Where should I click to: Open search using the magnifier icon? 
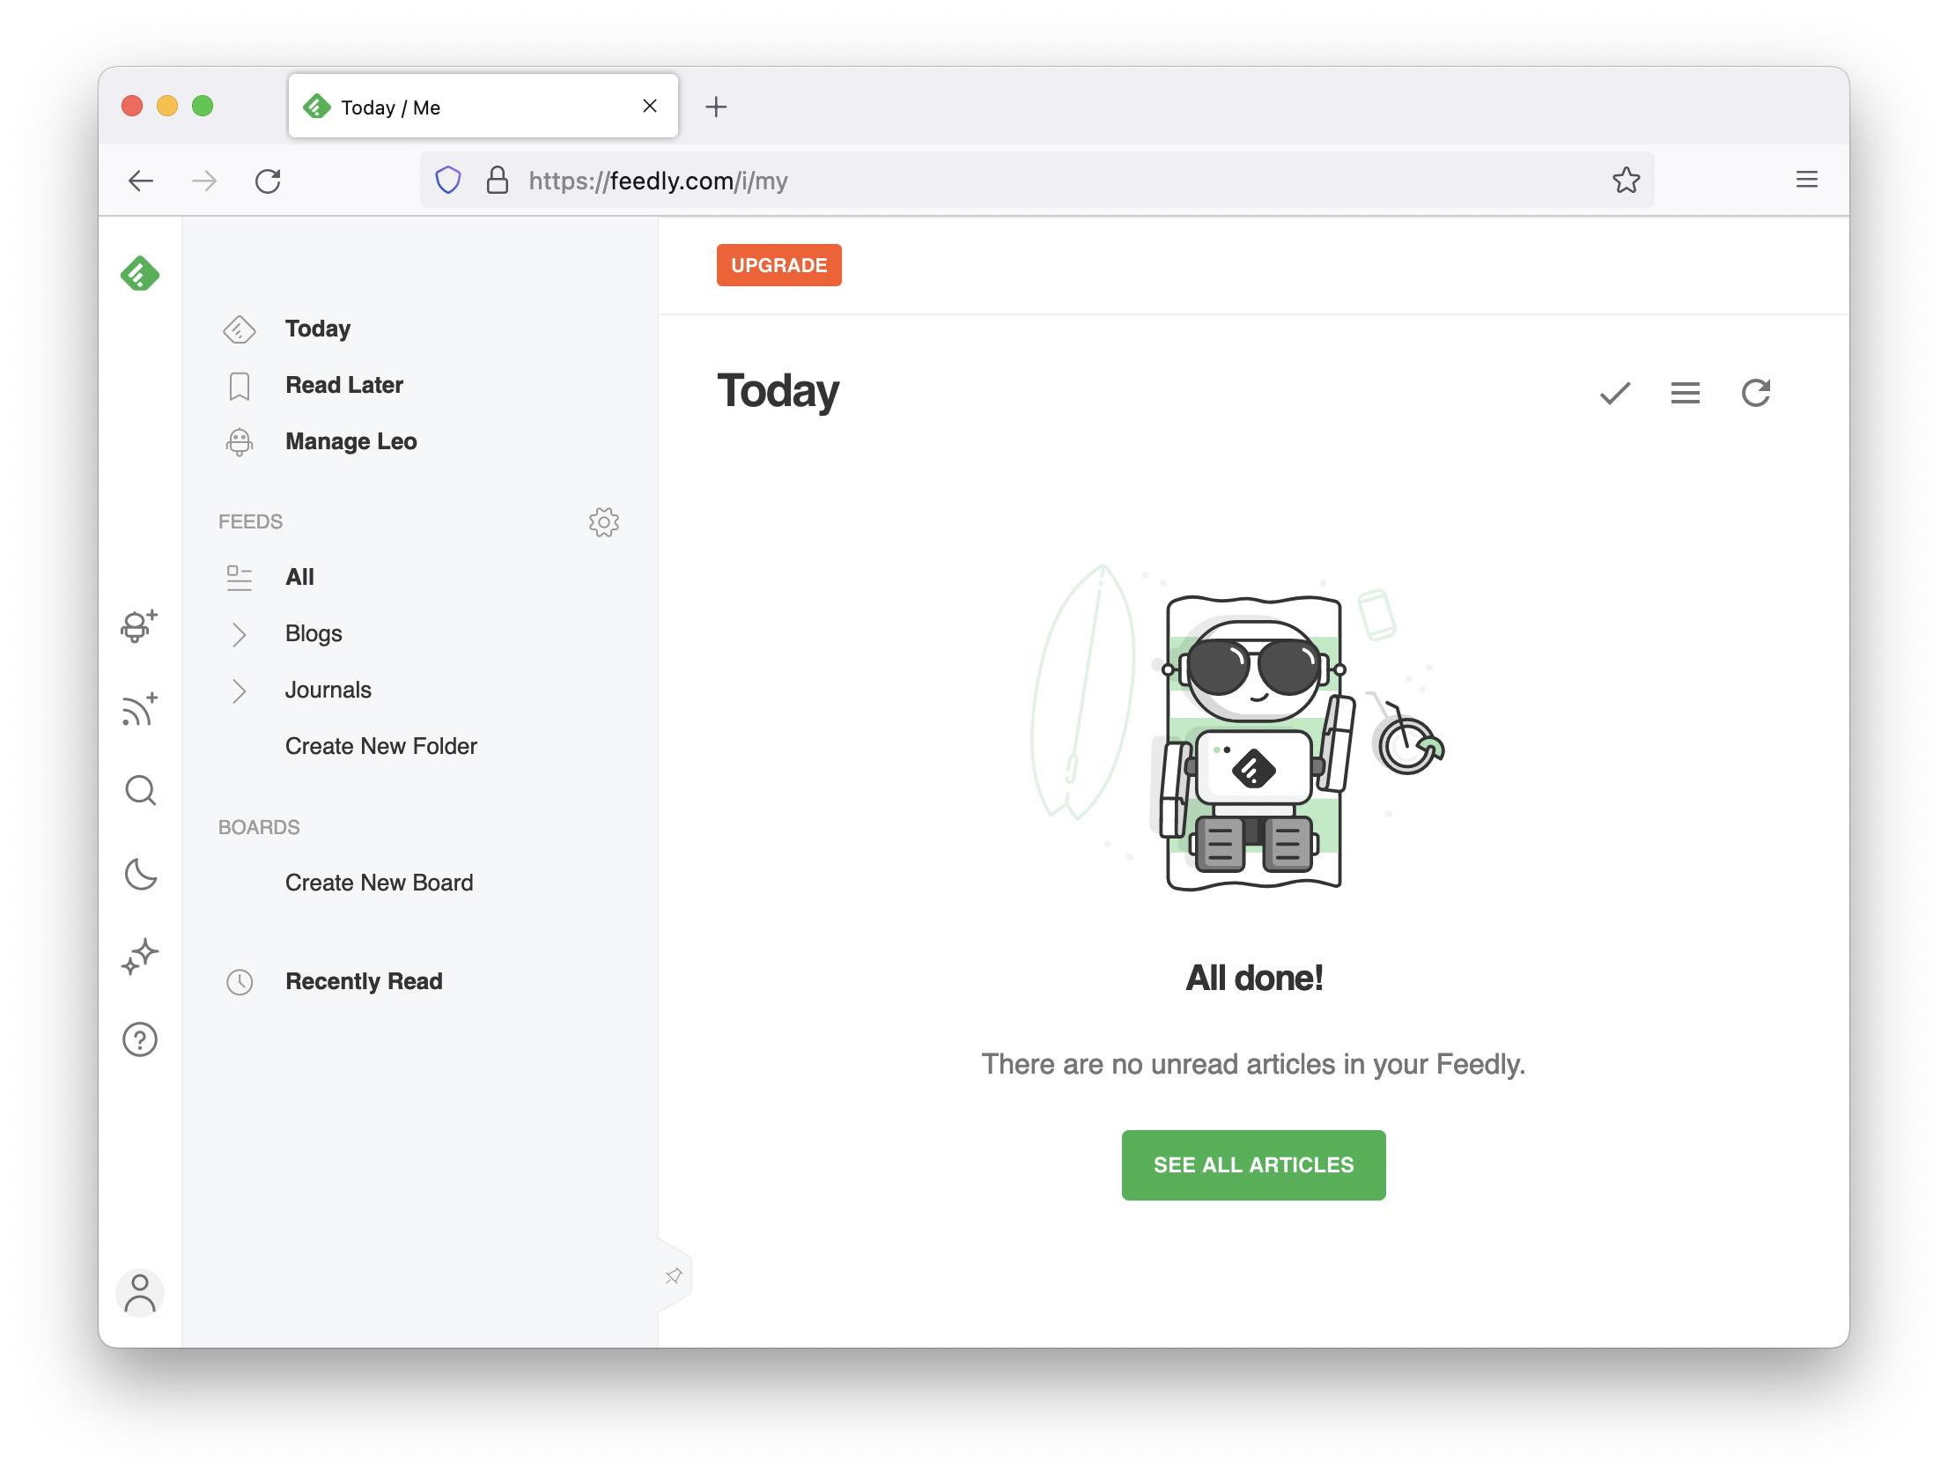click(140, 790)
